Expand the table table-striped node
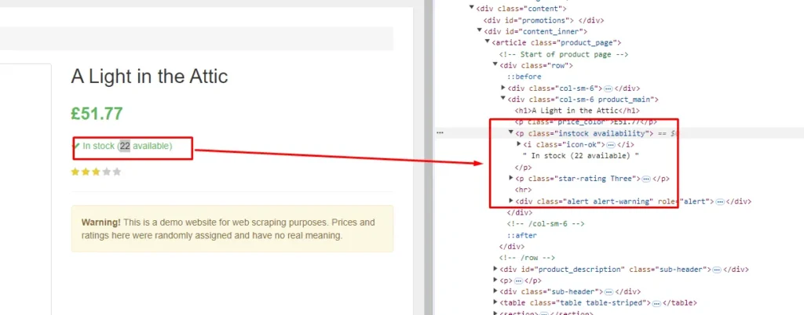804x315 pixels. click(x=495, y=302)
